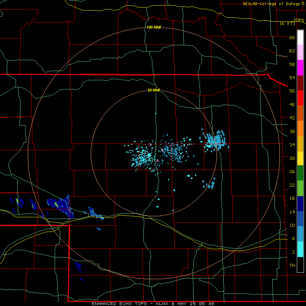Click the legend value 18

(x=292, y=199)
